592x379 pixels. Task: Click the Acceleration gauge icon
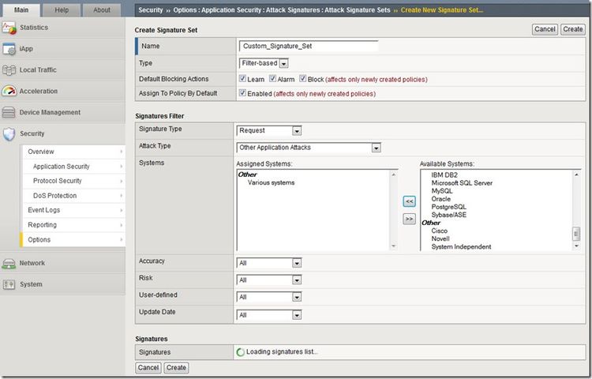pos(9,92)
